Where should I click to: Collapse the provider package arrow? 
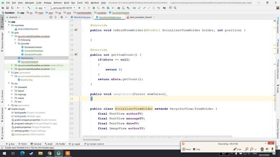(15, 44)
